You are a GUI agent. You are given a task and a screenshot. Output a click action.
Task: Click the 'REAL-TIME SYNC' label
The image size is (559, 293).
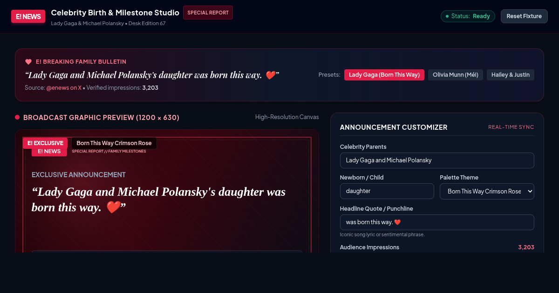tap(511, 127)
